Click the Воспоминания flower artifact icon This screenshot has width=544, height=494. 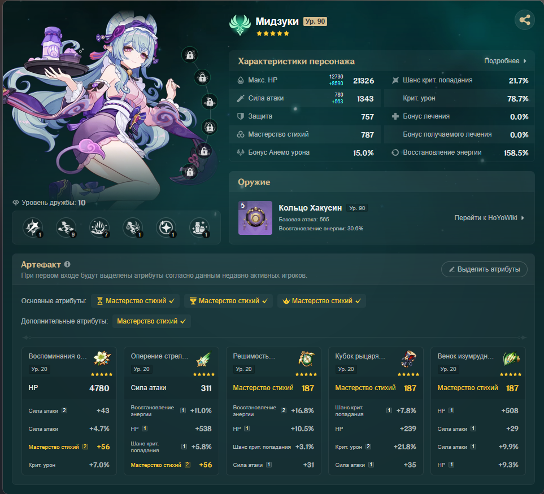pyautogui.click(x=102, y=358)
